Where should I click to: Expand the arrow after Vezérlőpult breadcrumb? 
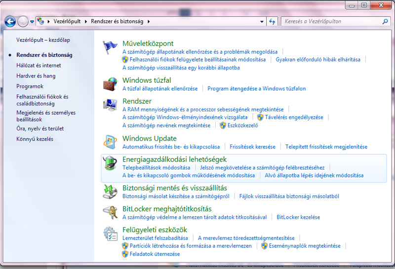[85, 22]
